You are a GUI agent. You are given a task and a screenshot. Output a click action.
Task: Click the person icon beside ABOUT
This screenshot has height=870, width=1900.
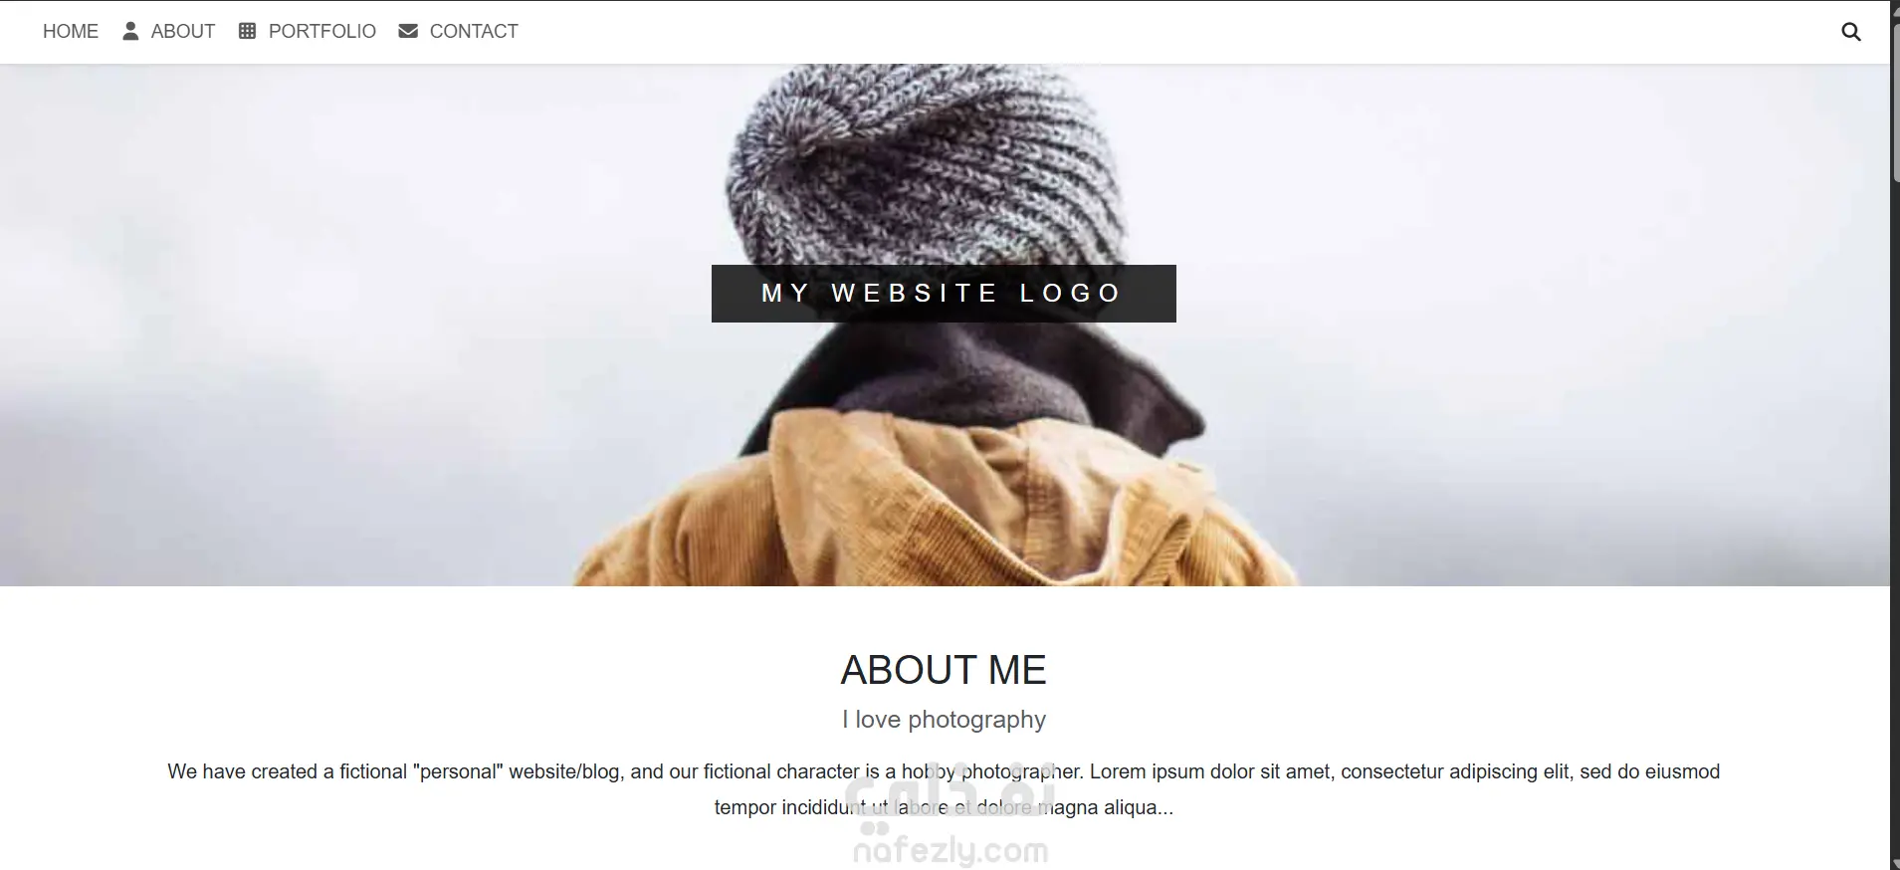(130, 31)
